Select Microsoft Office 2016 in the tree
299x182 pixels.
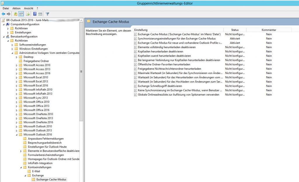[36, 110]
